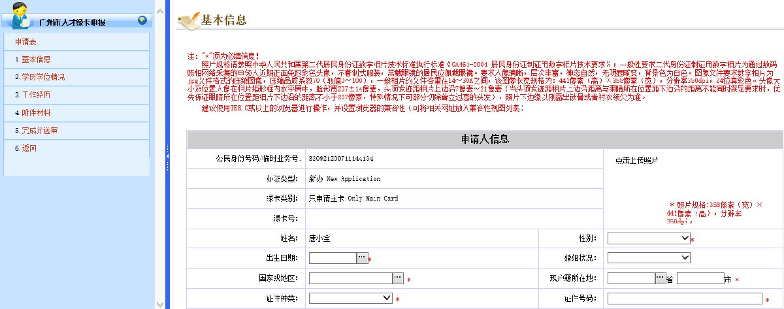Click 点击上传照片 to upload a photo

636,160
